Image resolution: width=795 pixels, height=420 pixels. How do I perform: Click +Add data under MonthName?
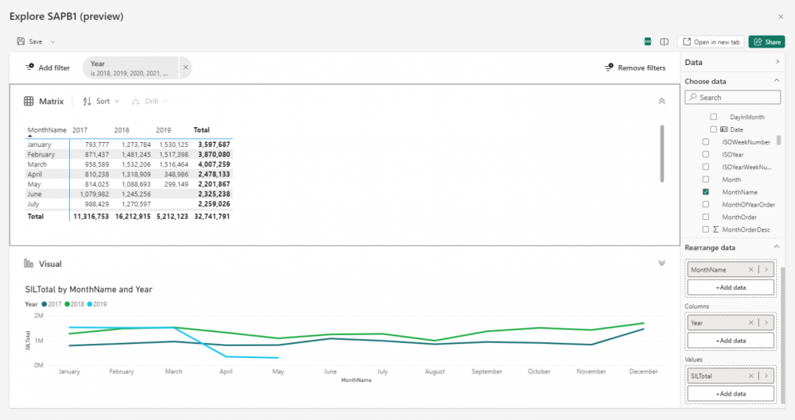(x=731, y=287)
